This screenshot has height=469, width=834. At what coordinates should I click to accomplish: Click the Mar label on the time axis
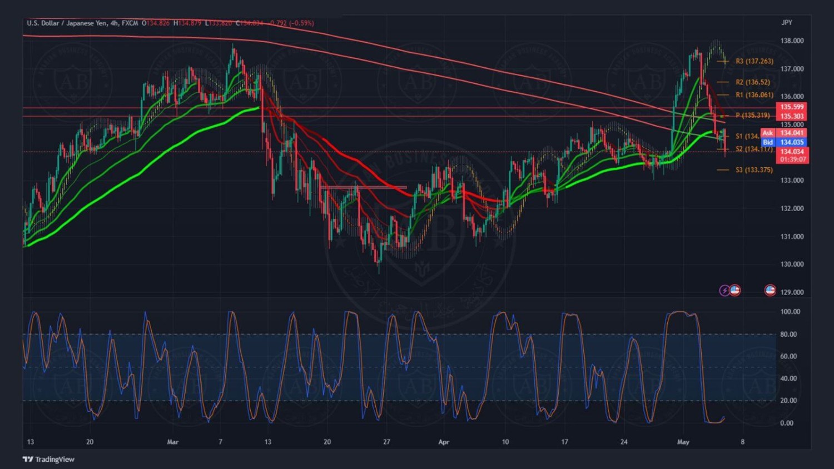coord(173,442)
